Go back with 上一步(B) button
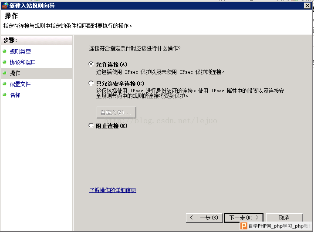Image resolution: width=314 pixels, height=232 pixels. [204, 218]
